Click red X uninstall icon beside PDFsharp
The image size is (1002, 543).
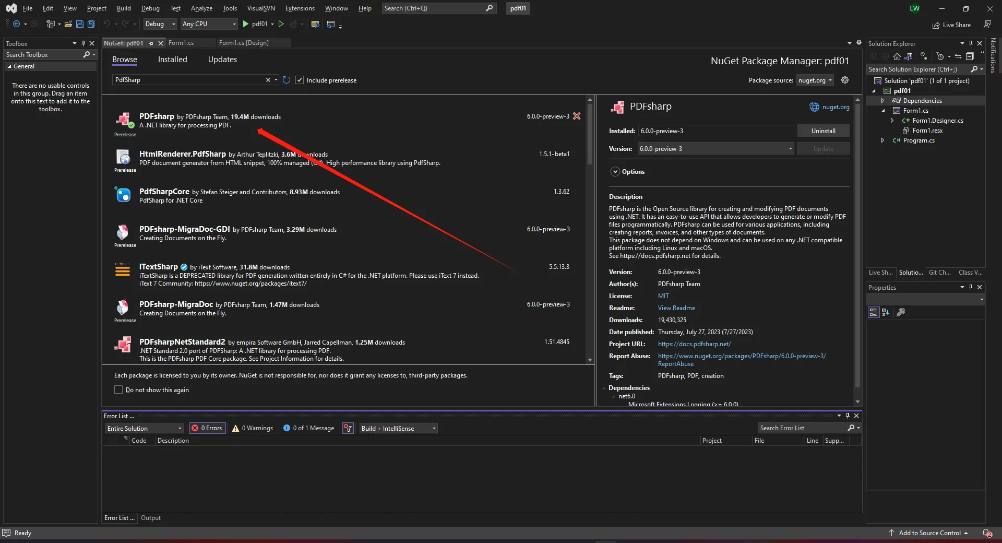pyautogui.click(x=577, y=116)
